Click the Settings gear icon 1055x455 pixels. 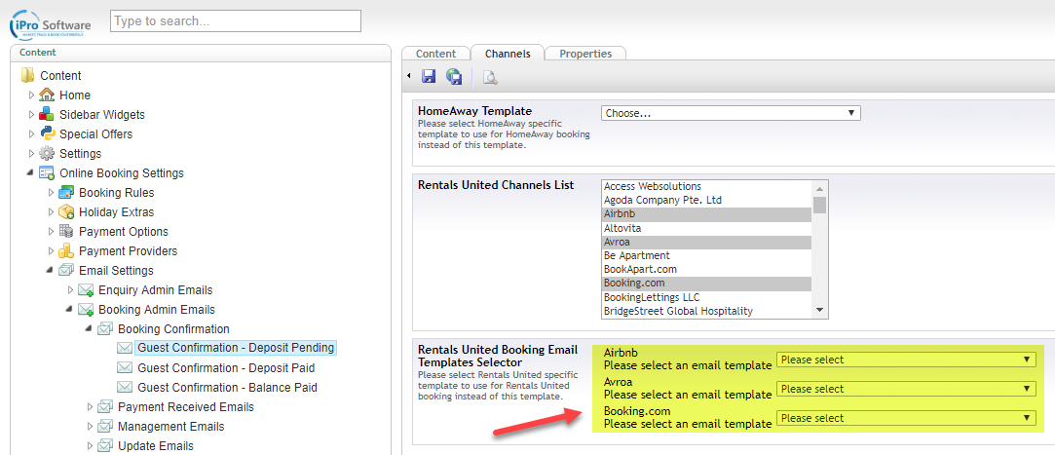click(x=47, y=154)
